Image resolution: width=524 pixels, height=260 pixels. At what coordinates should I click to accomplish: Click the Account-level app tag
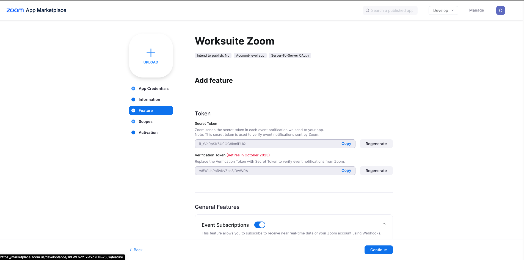[250, 56]
